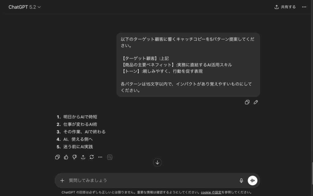313x196 pixels.
Task: Open more actions menu below the response
Action: tap(100, 157)
